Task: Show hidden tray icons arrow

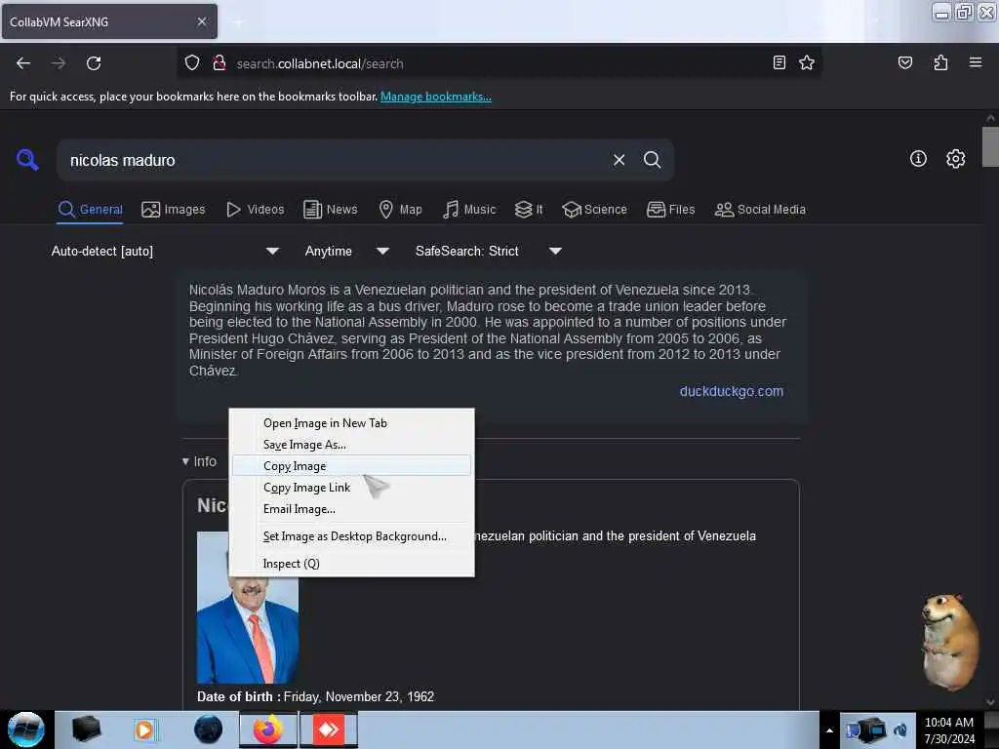Action: coord(829,730)
